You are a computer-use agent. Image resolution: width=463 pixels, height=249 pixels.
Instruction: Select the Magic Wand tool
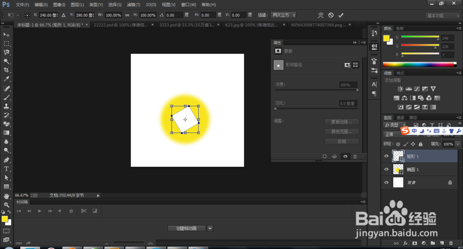6,61
